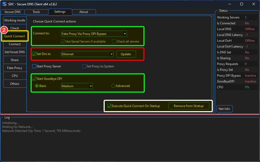The image size is (260, 162).
Task: Click Proxy Requests value 0
Action: (x=246, y=64)
